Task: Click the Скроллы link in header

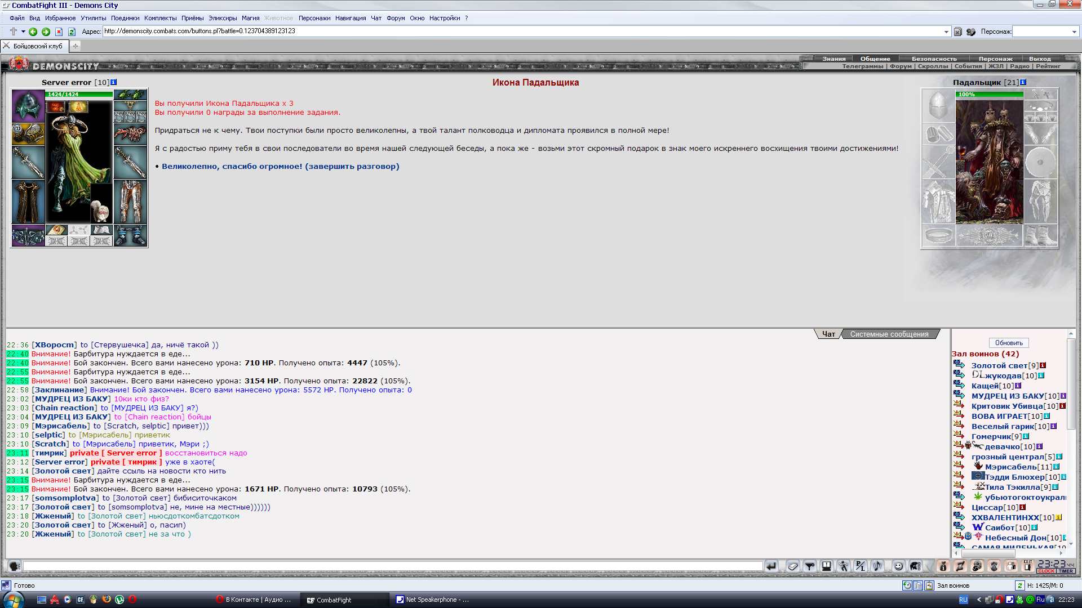Action: click(933, 66)
